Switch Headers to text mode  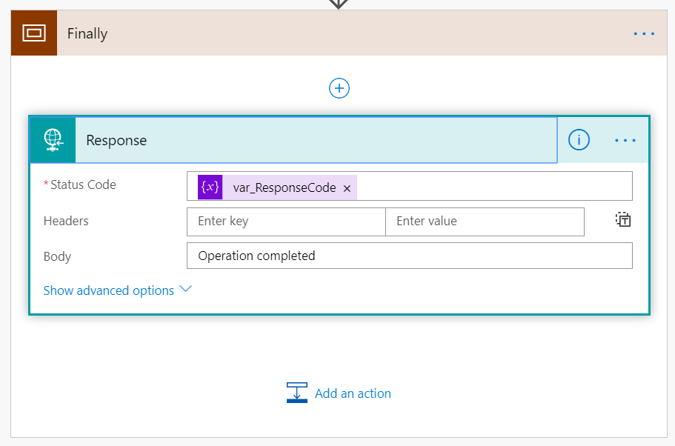pos(623,219)
